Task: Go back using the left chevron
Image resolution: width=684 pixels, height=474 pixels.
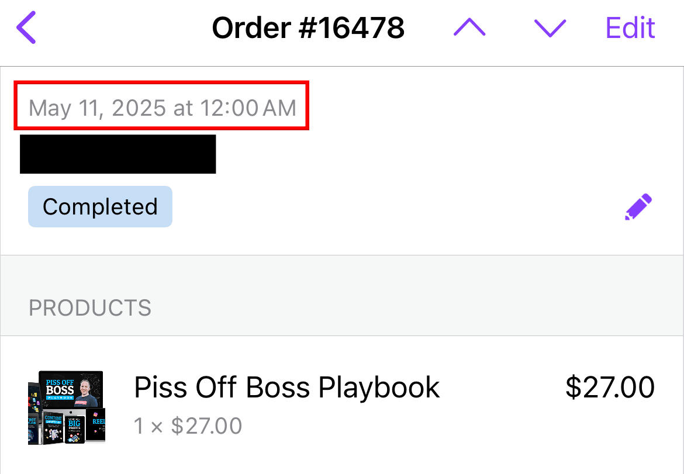Action: (26, 27)
